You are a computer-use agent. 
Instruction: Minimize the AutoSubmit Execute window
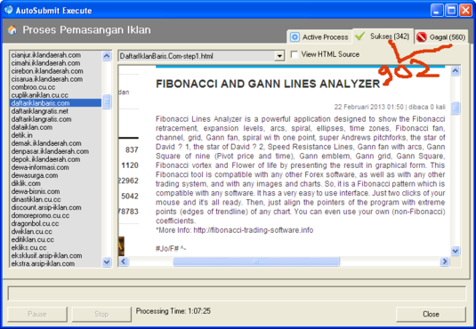tap(437, 11)
